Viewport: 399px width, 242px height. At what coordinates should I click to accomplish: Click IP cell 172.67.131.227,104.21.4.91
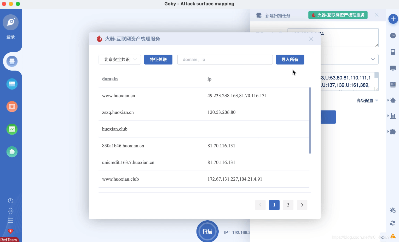(x=235, y=179)
